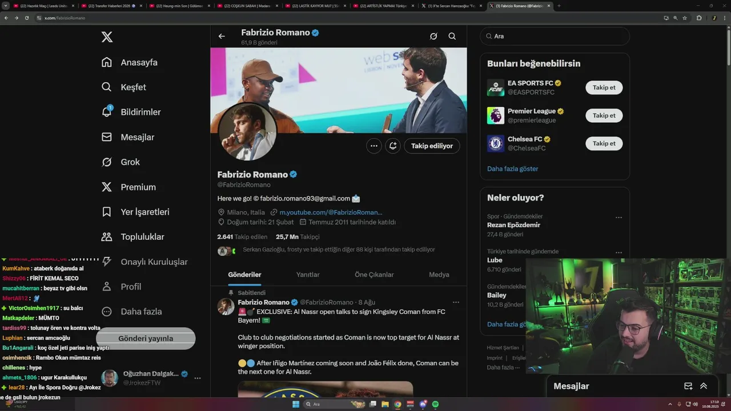The image size is (731, 411).
Task: Open File Explorer from taskbar
Action: coord(385,404)
